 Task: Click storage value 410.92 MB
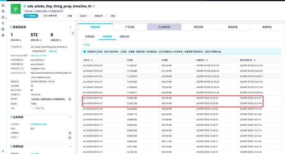167,147
